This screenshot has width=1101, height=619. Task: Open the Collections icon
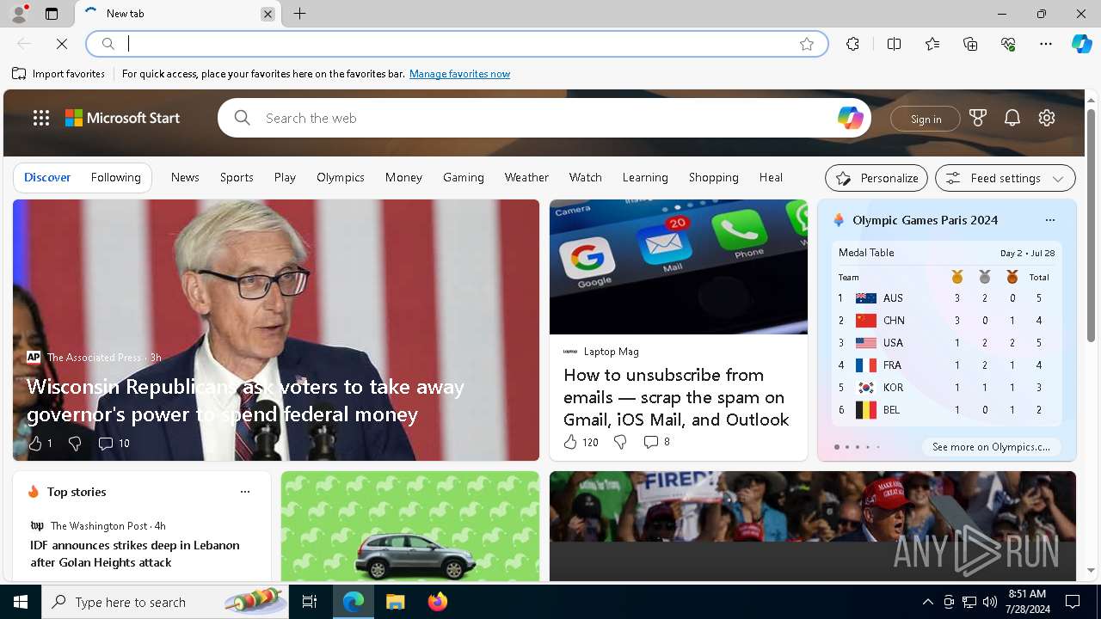click(970, 44)
